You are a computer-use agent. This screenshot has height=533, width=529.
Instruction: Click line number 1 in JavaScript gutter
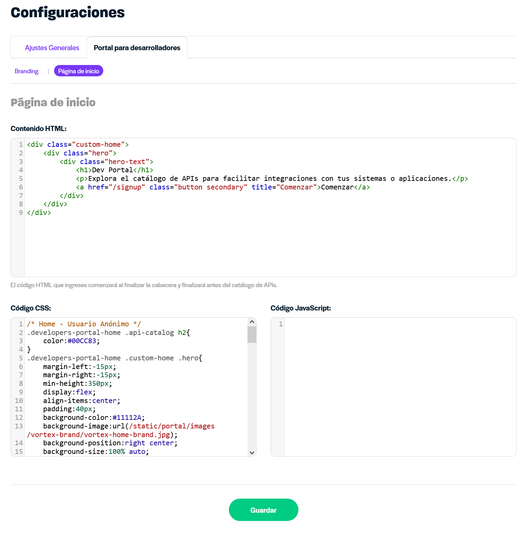click(x=281, y=324)
